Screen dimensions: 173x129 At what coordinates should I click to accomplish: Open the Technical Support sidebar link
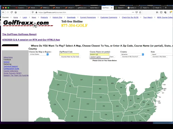(x=11, y=66)
